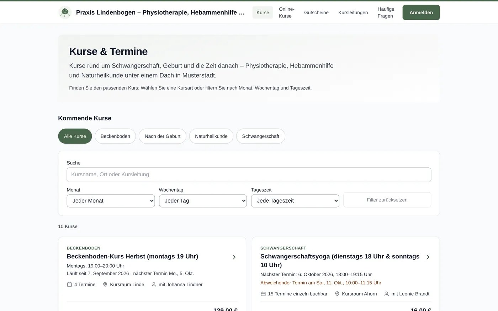Viewport: 498px width, 311px height.
Task: Open the Wochentag dropdown
Action: pos(203,201)
